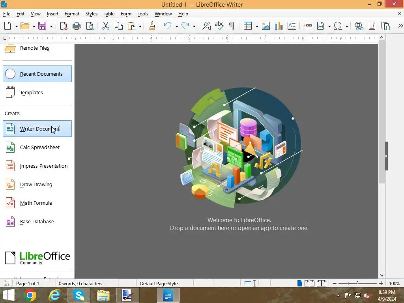404x303 pixels.
Task: Create a new Base Database
Action: point(37,222)
